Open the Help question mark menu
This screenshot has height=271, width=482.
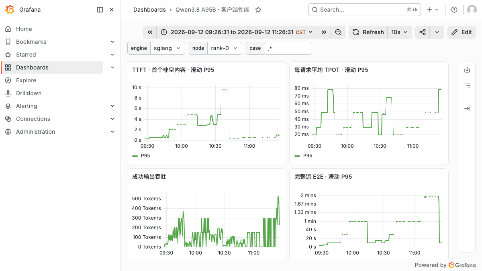[x=454, y=10]
